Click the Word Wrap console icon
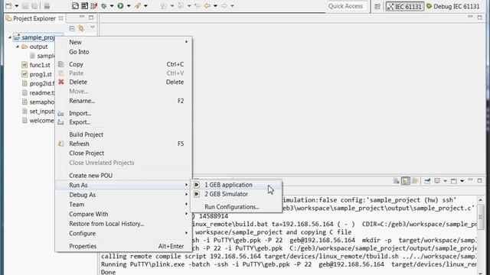The image size is (490, 275). pyautogui.click(x=415, y=181)
